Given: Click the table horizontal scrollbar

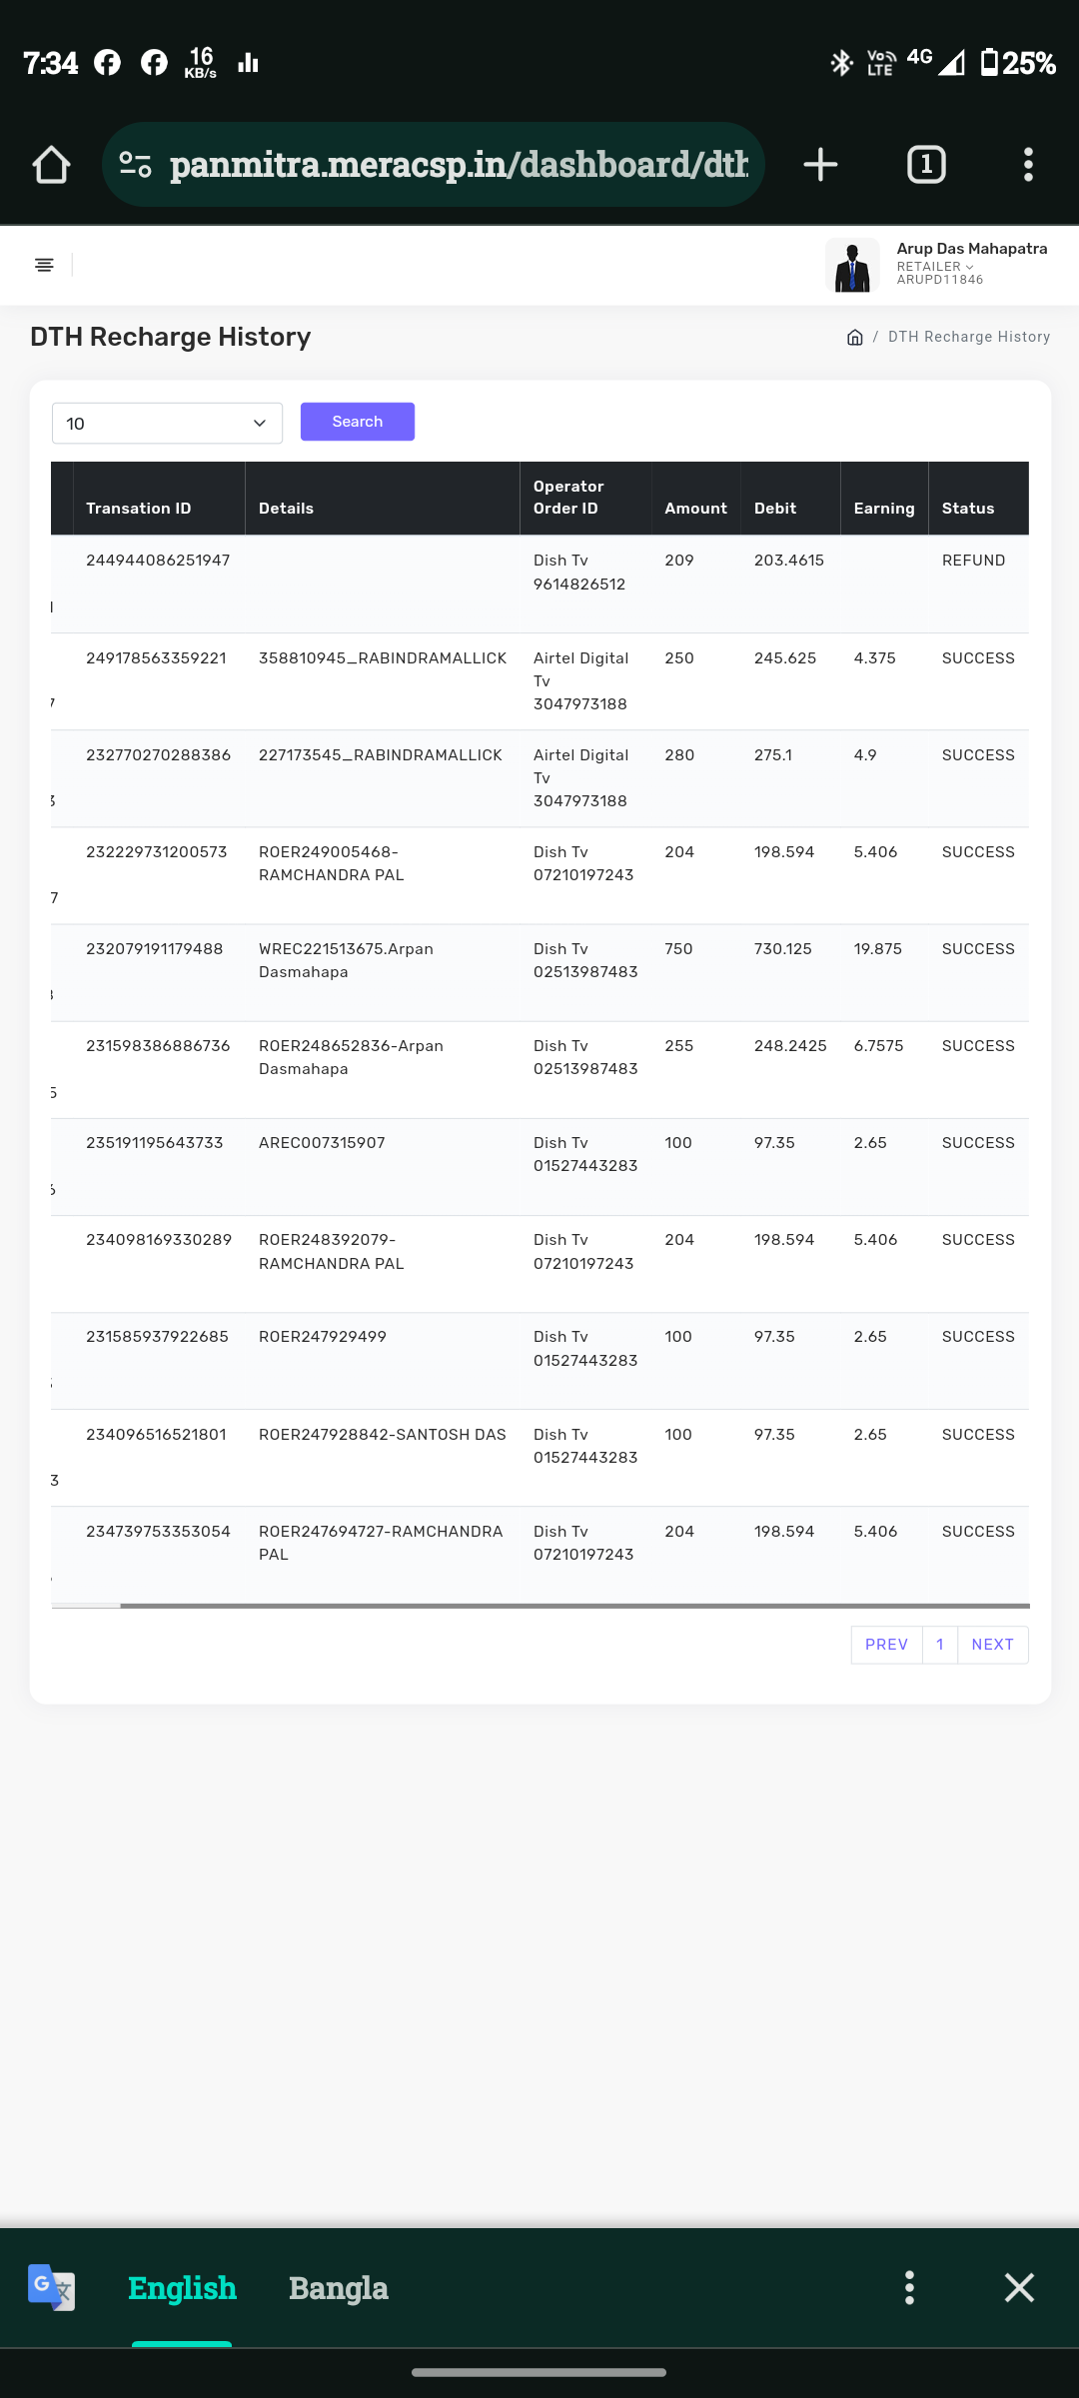Looking at the screenshot, I should pyautogui.click(x=574, y=1606).
